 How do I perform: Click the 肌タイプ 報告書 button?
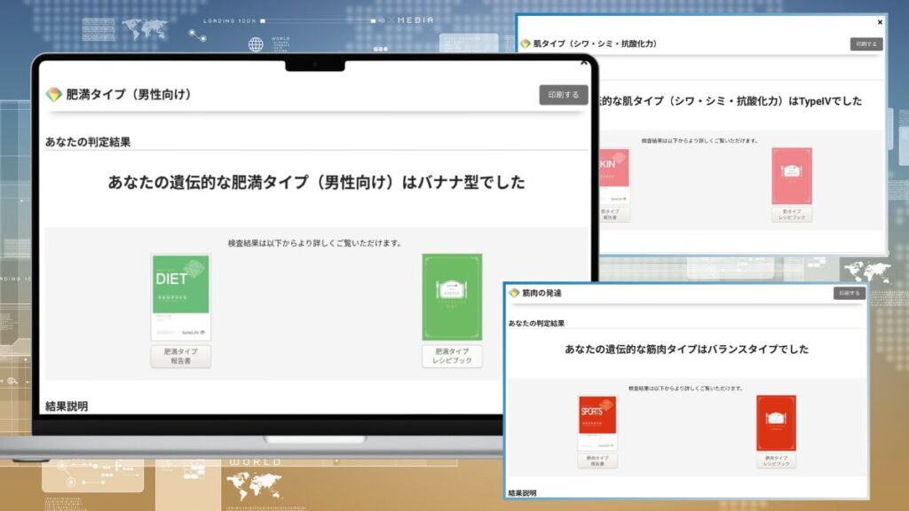pos(614,215)
